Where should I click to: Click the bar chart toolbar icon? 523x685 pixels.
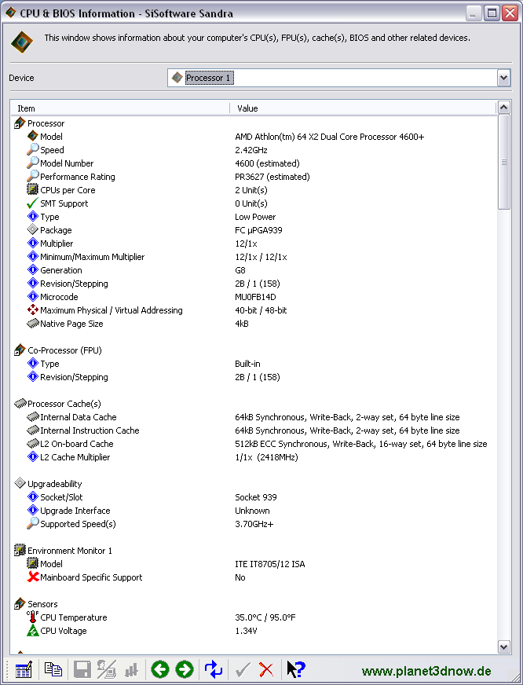click(x=131, y=669)
